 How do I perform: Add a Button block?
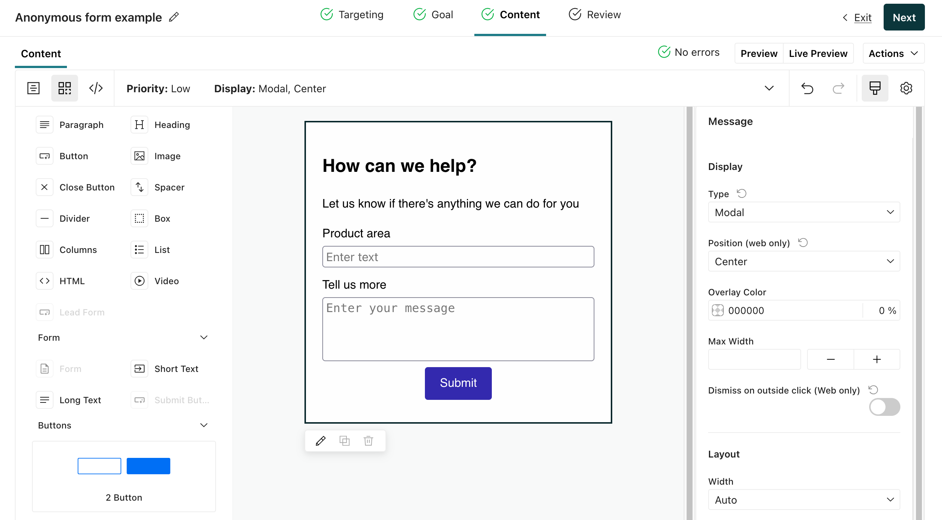62,156
